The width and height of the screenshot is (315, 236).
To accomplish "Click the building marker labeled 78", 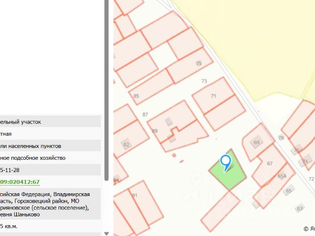I will coord(281,138).
